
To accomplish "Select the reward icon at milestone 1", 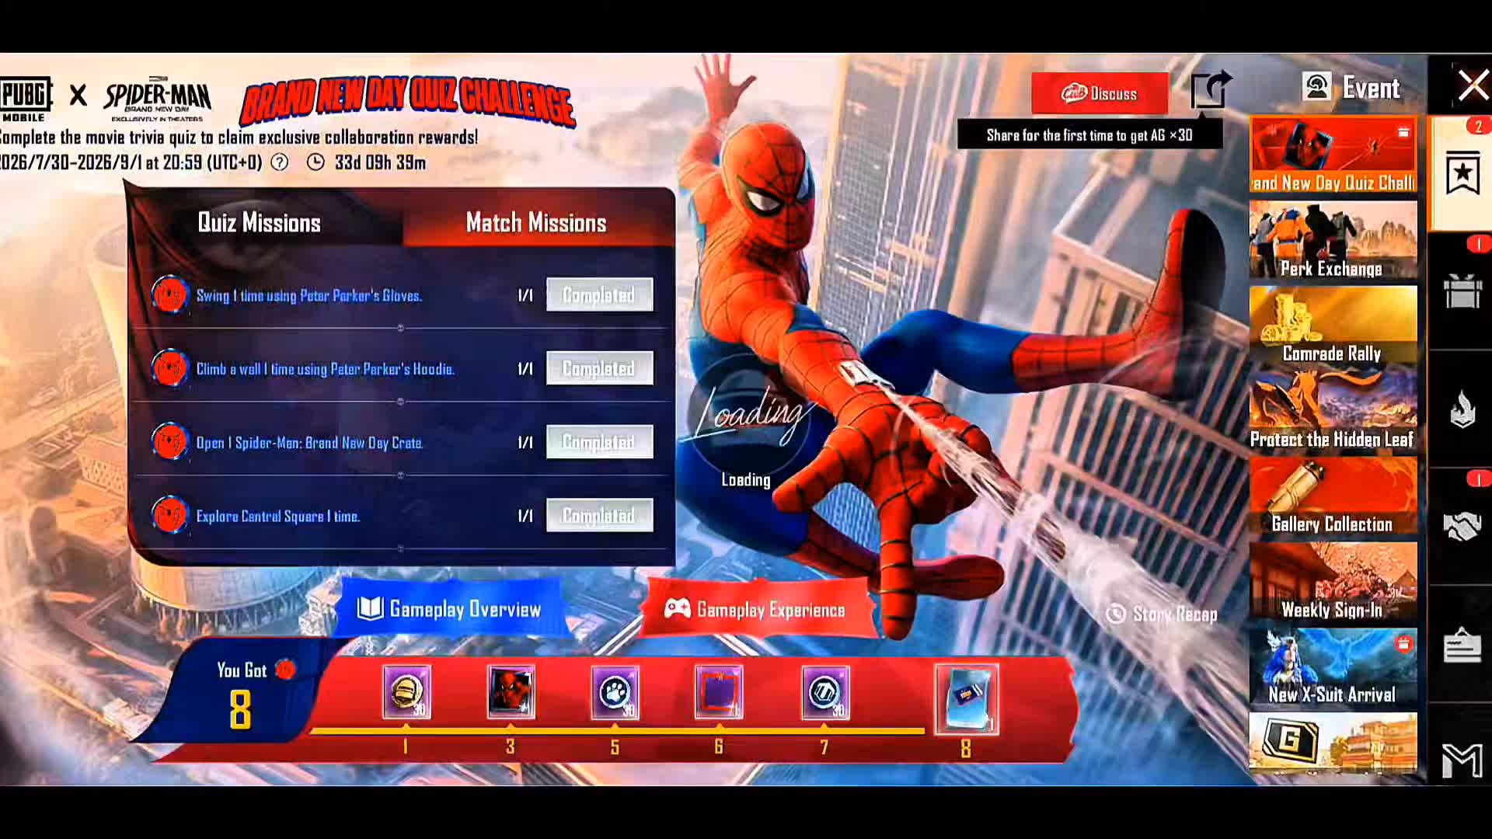I will pos(406,692).
